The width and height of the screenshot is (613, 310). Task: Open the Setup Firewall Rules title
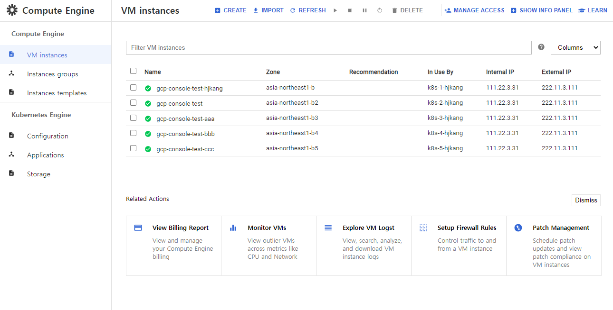[x=467, y=228]
